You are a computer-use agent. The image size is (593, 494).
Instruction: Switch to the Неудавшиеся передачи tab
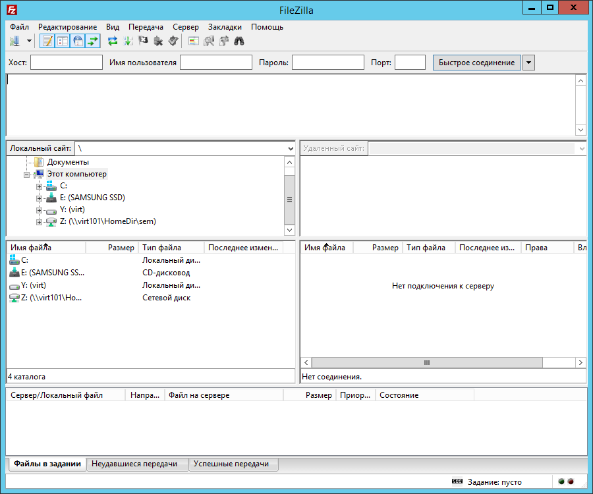click(x=137, y=464)
